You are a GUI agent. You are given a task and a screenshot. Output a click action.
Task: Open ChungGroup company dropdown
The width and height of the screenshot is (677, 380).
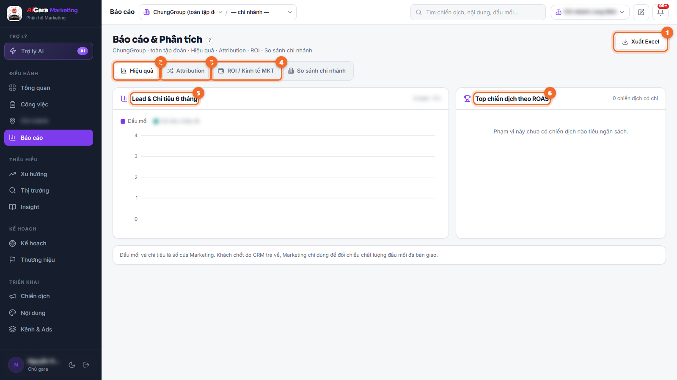pos(183,12)
